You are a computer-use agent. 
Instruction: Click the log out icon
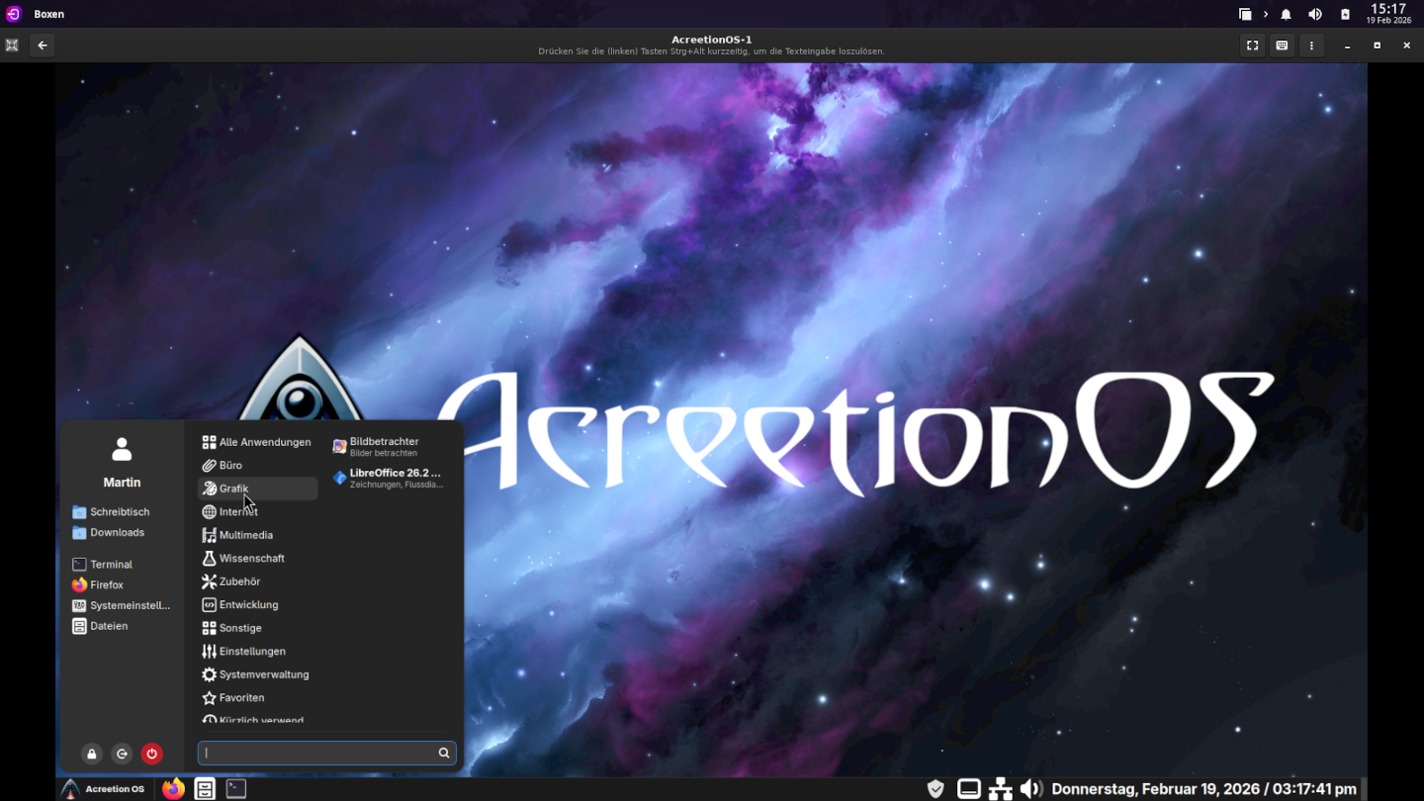tap(122, 754)
